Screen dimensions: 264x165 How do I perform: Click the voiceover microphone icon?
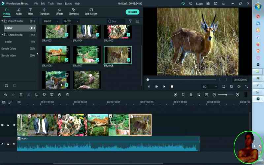(x=191, y=95)
